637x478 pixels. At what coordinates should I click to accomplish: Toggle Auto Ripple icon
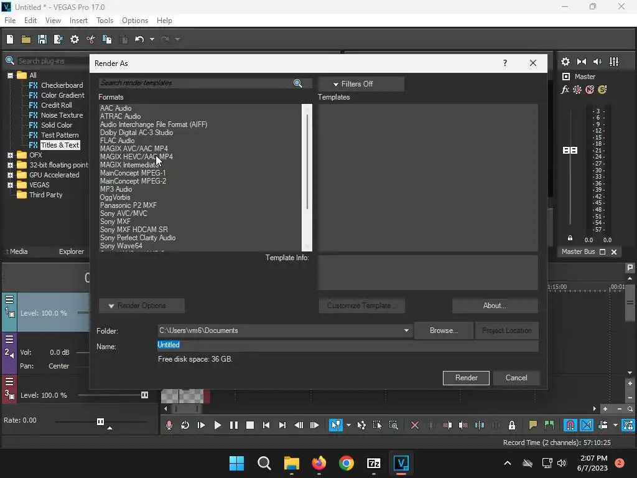tap(603, 425)
